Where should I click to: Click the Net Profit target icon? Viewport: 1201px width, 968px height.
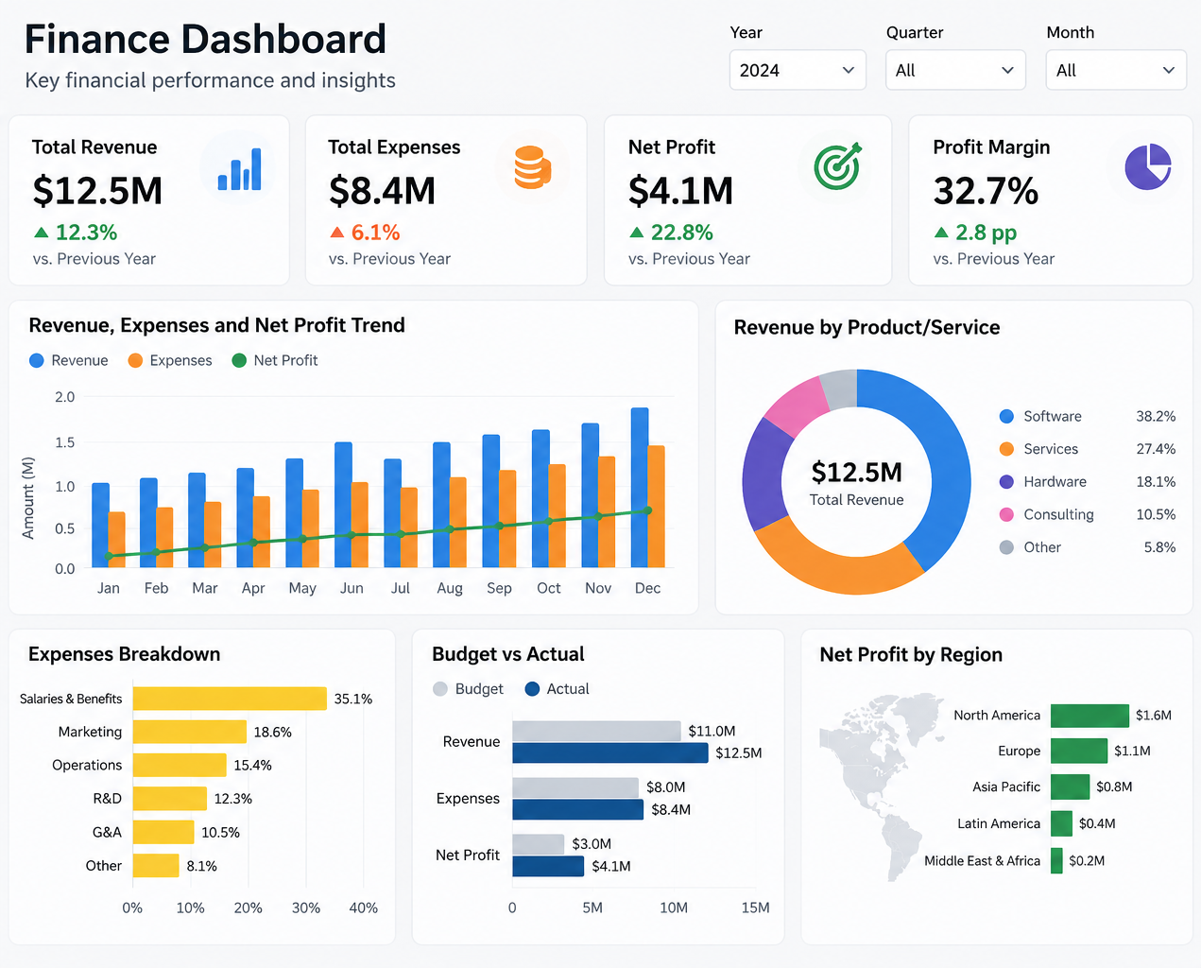click(838, 166)
